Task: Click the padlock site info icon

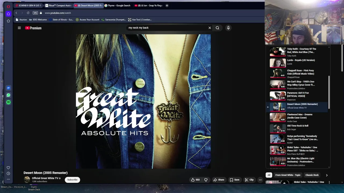Action: pyautogui.click(x=41, y=13)
